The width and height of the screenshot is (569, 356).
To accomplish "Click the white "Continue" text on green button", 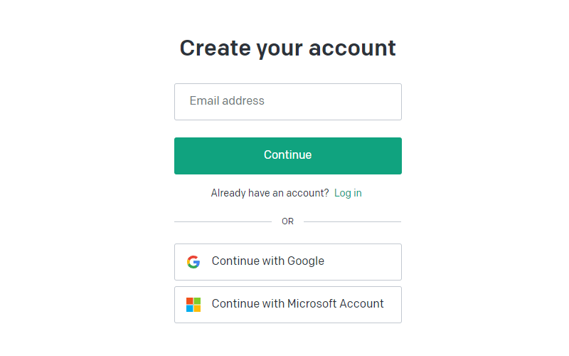I will pyautogui.click(x=288, y=155).
